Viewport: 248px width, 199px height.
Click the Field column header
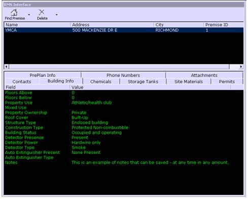point(37,87)
